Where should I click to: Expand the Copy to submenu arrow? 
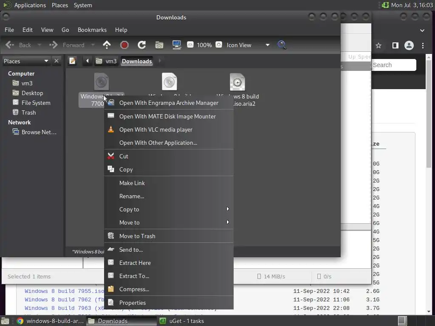(x=228, y=209)
